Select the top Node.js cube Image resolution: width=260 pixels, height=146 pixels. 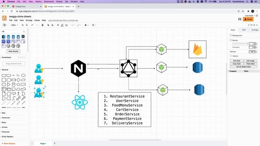tap(162, 49)
